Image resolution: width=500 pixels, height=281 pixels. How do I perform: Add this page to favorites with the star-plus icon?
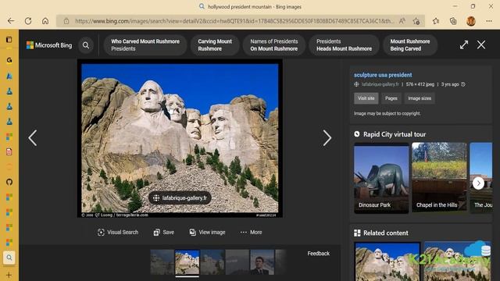416,21
